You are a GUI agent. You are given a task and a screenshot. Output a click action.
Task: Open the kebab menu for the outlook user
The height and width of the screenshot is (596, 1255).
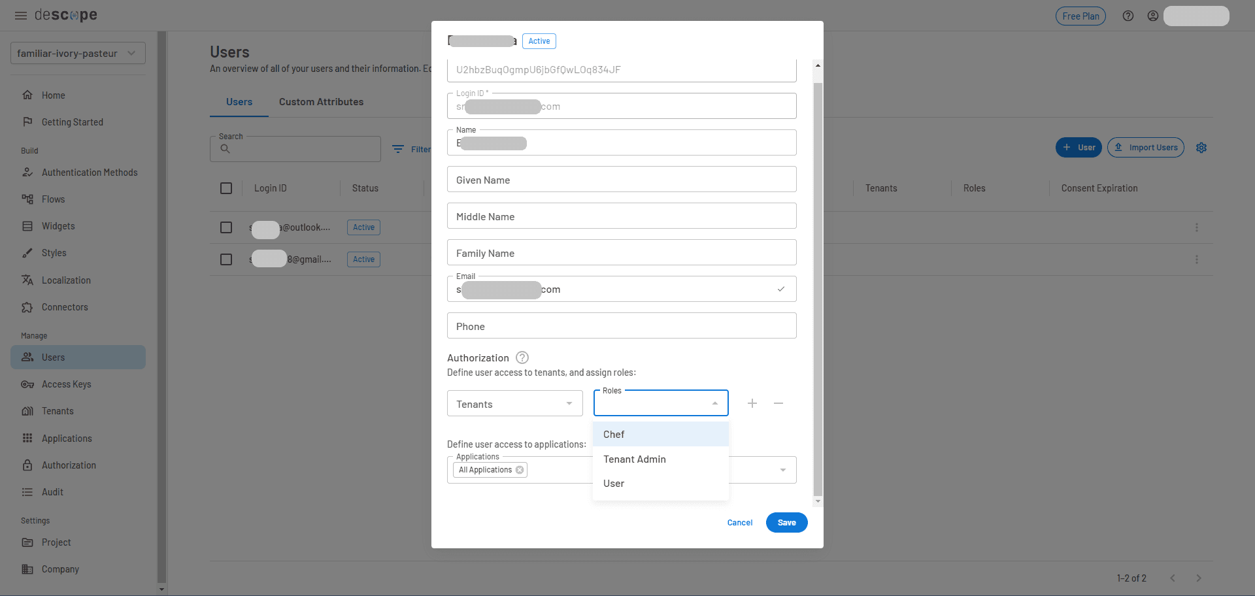tap(1197, 227)
